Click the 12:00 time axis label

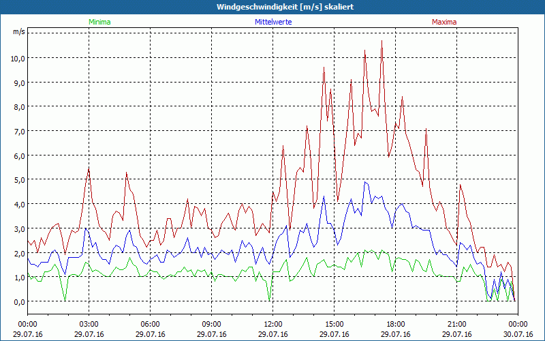point(273,325)
